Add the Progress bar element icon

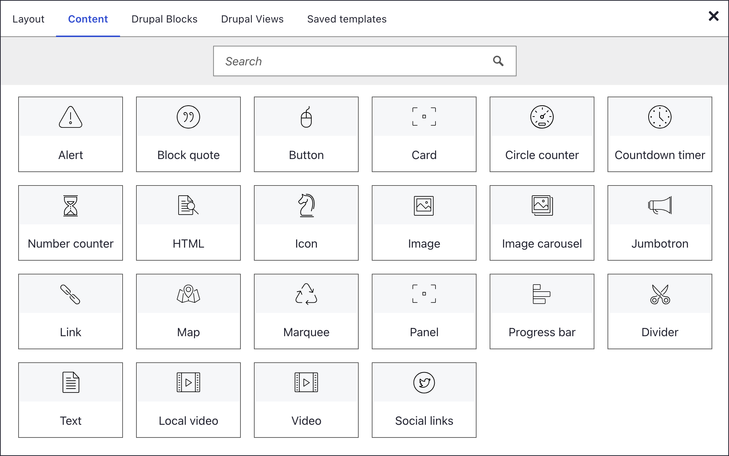tap(542, 294)
